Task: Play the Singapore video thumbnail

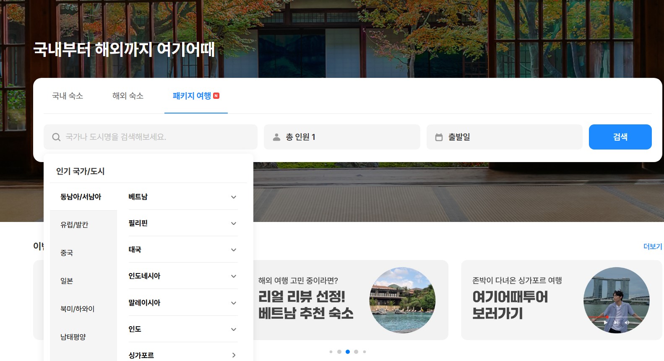Action: [605, 322]
